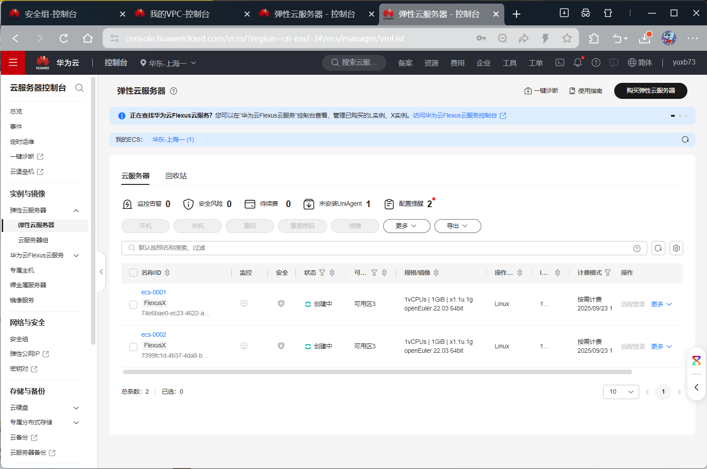Viewport: 707px width, 469px height.
Task: Click 配置提醒 indicator showing 2
Action: click(x=409, y=204)
